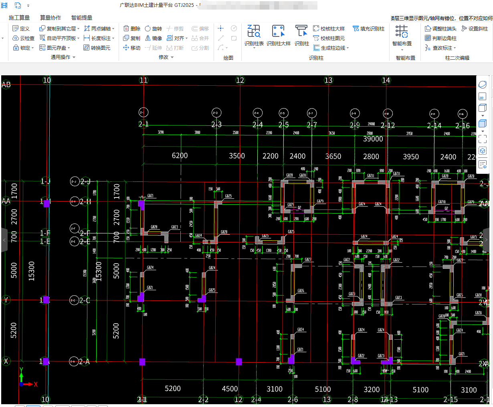
Task: Click the point draw tool in 绘图
Action: click(221, 28)
